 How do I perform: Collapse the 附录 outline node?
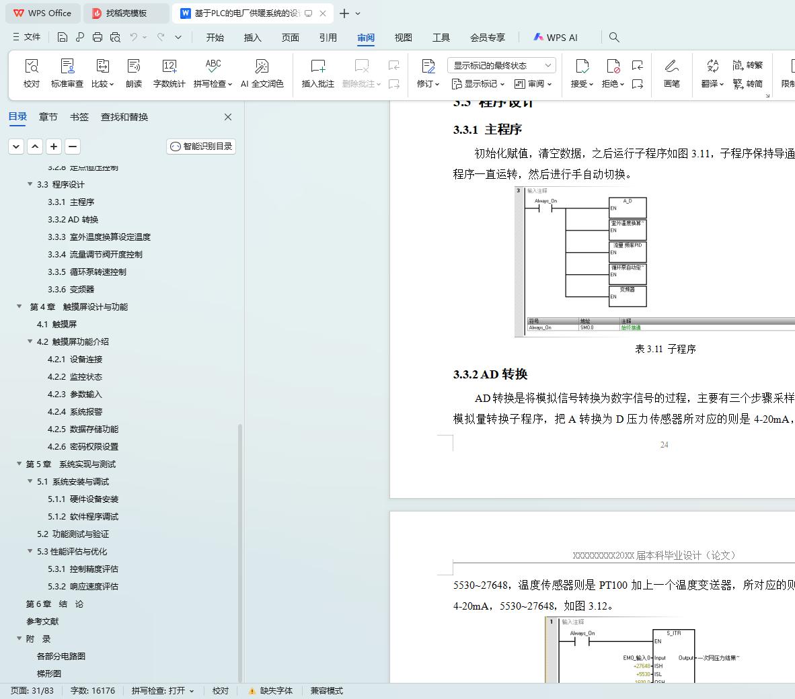pos(20,639)
